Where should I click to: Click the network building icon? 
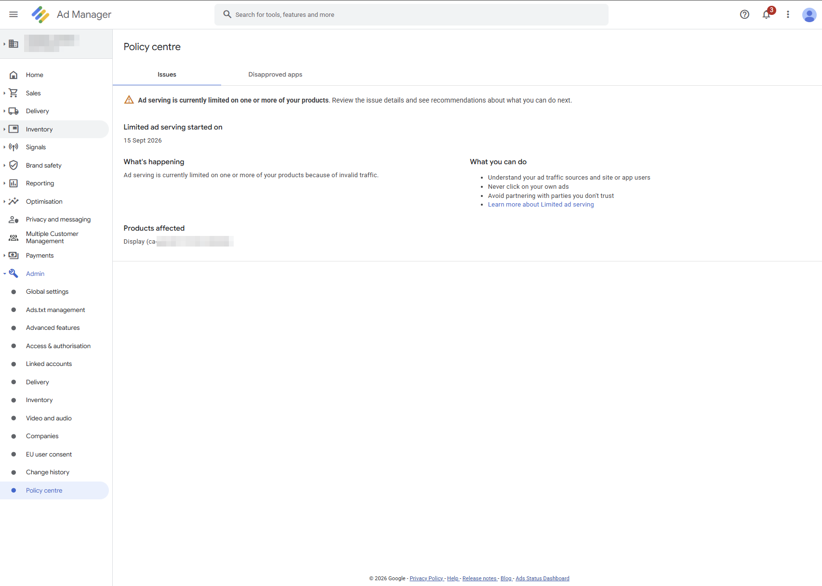point(13,44)
